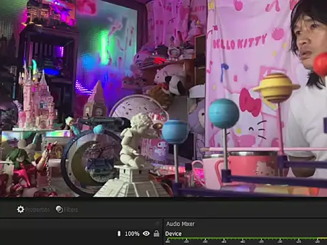Screen dimensions: 327x245
Task: Click the video preview canvas
Action: (163, 98)
